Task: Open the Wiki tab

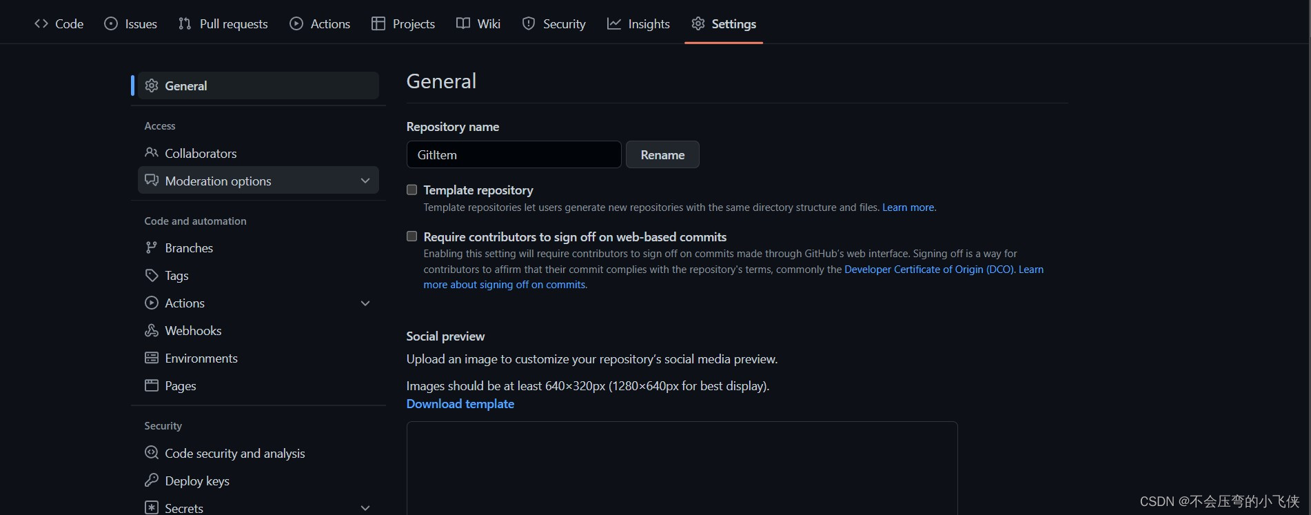Action: point(478,23)
